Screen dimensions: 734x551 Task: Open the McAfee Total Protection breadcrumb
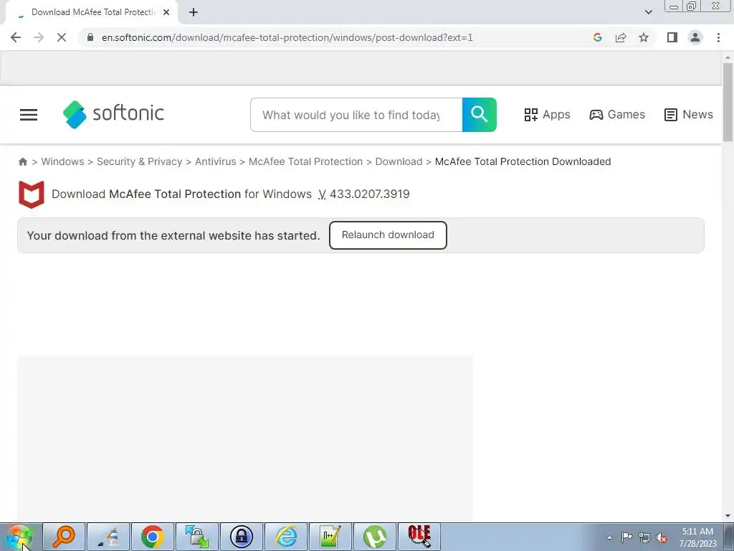(305, 161)
